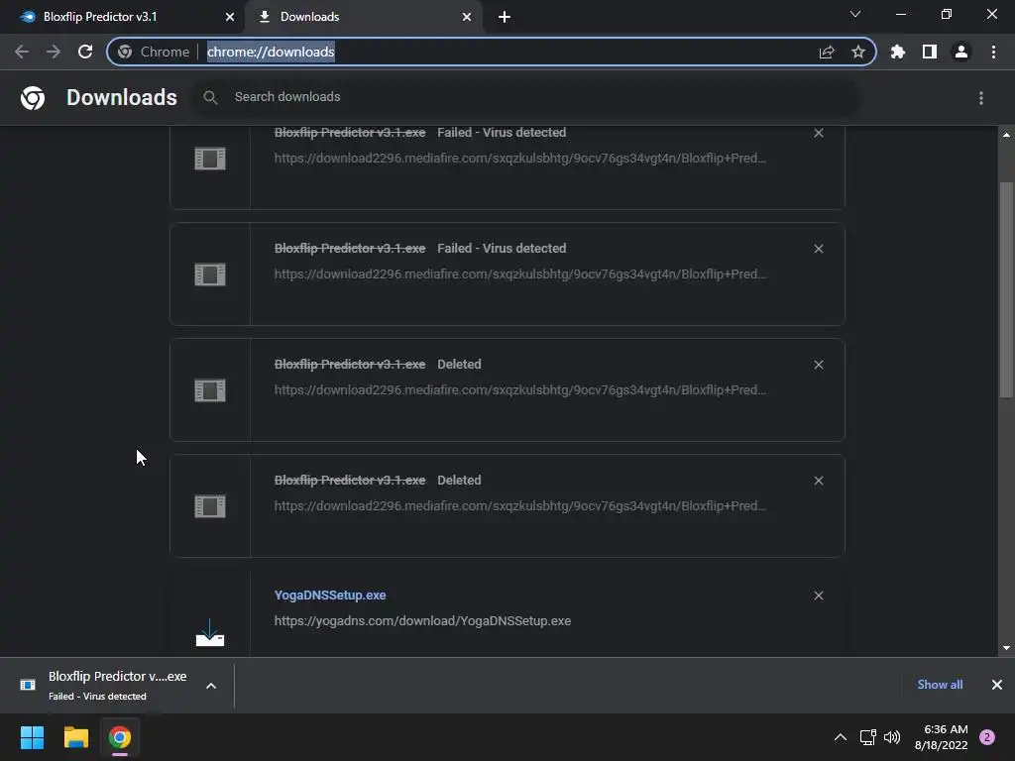Click the mediafire URL in second Deleted entry
The image size is (1015, 761).
tap(519, 505)
